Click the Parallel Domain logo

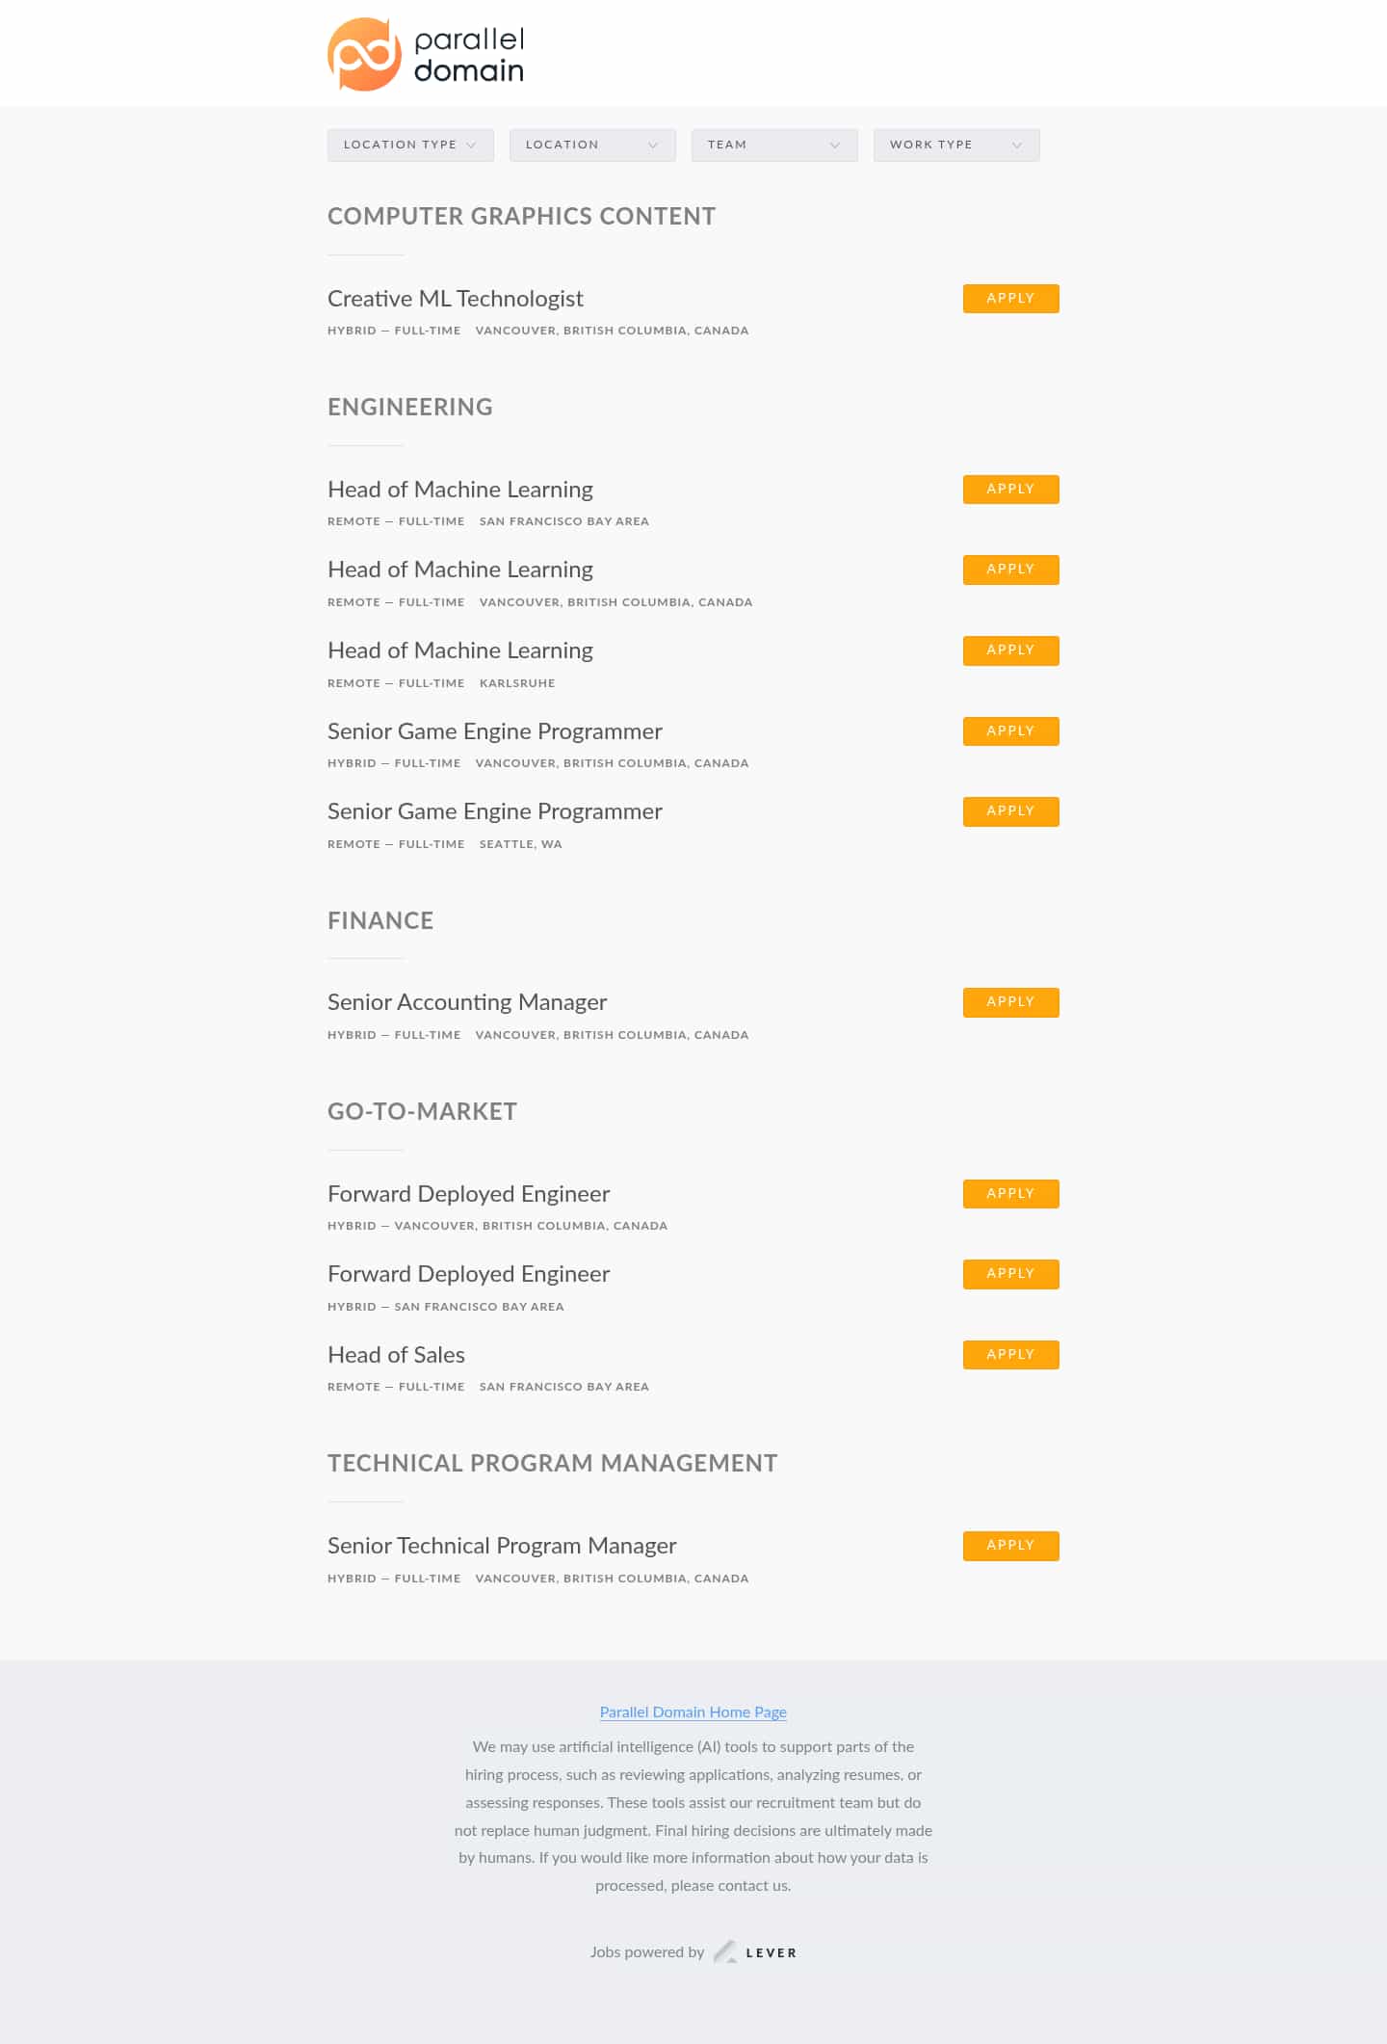[x=426, y=55]
